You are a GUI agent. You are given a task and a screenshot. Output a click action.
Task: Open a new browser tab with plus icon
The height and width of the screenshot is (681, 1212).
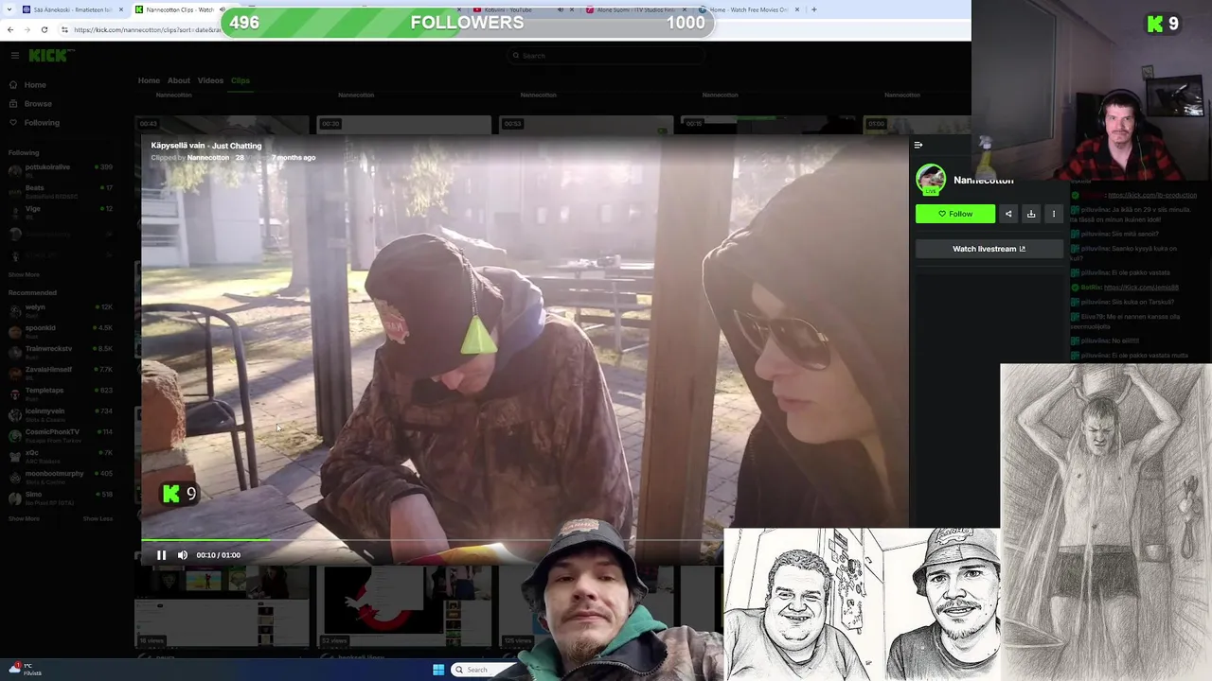[x=813, y=9]
